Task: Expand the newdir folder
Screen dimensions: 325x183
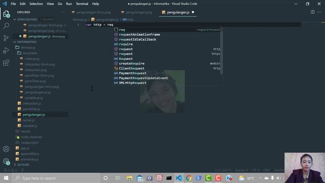Action: coord(25,131)
